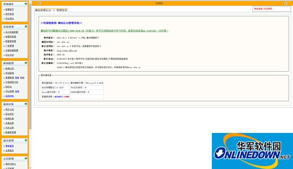This screenshot has height=169, width=293.
Task: Click the FSO read/write checkmark status
Action: [85, 87]
